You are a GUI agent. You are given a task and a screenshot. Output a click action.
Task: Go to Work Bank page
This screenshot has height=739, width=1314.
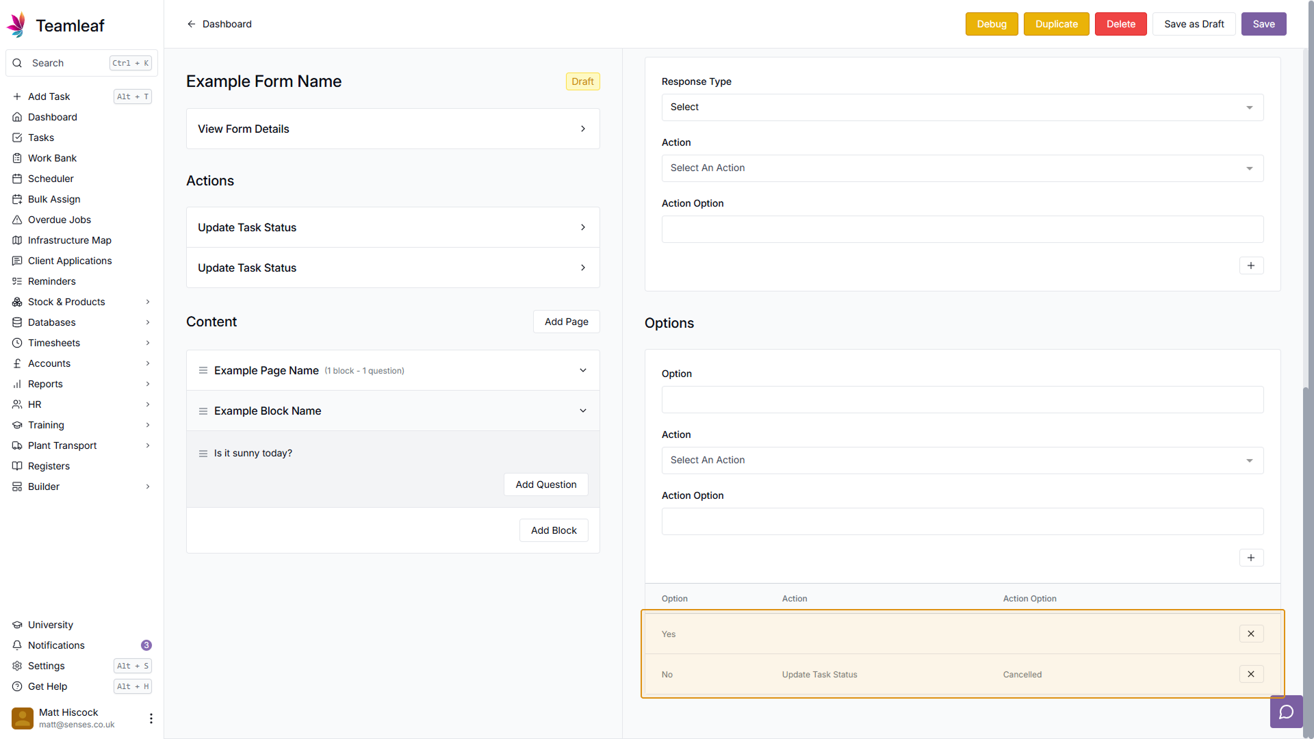click(52, 158)
